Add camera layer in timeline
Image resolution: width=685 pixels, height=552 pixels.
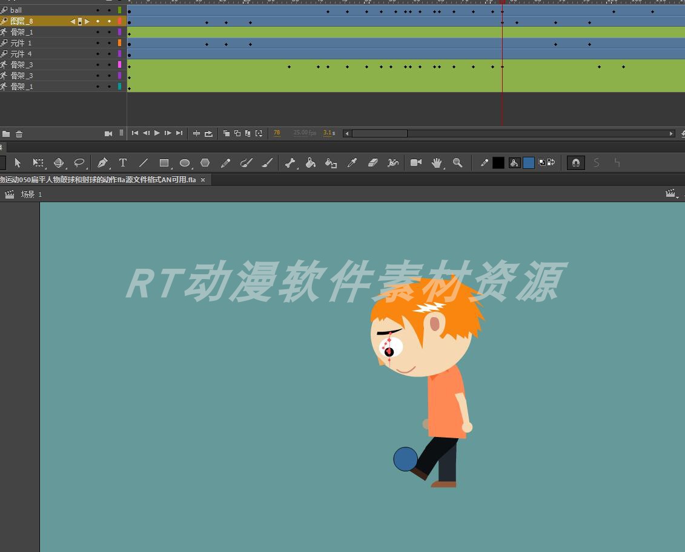tap(108, 134)
